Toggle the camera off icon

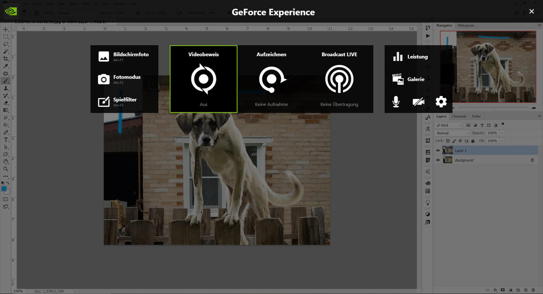418,102
